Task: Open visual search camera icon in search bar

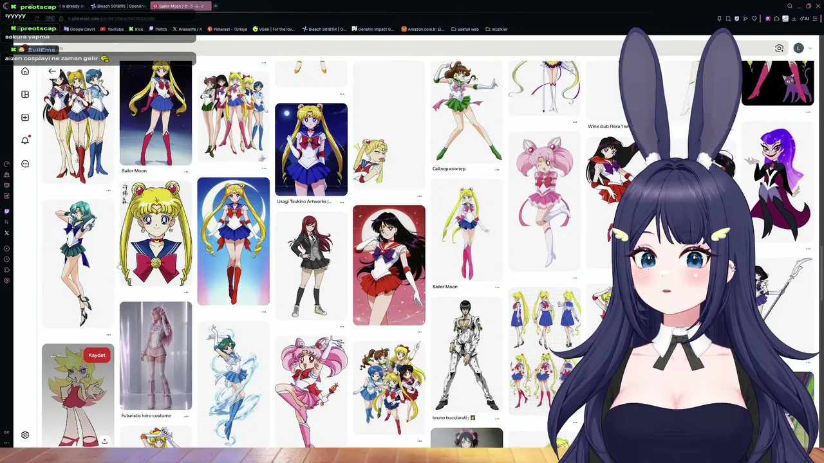Action: click(x=779, y=48)
